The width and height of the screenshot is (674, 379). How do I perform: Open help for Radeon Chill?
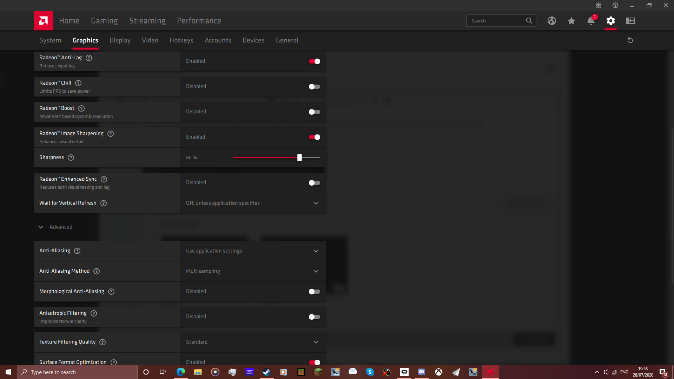[x=78, y=83]
